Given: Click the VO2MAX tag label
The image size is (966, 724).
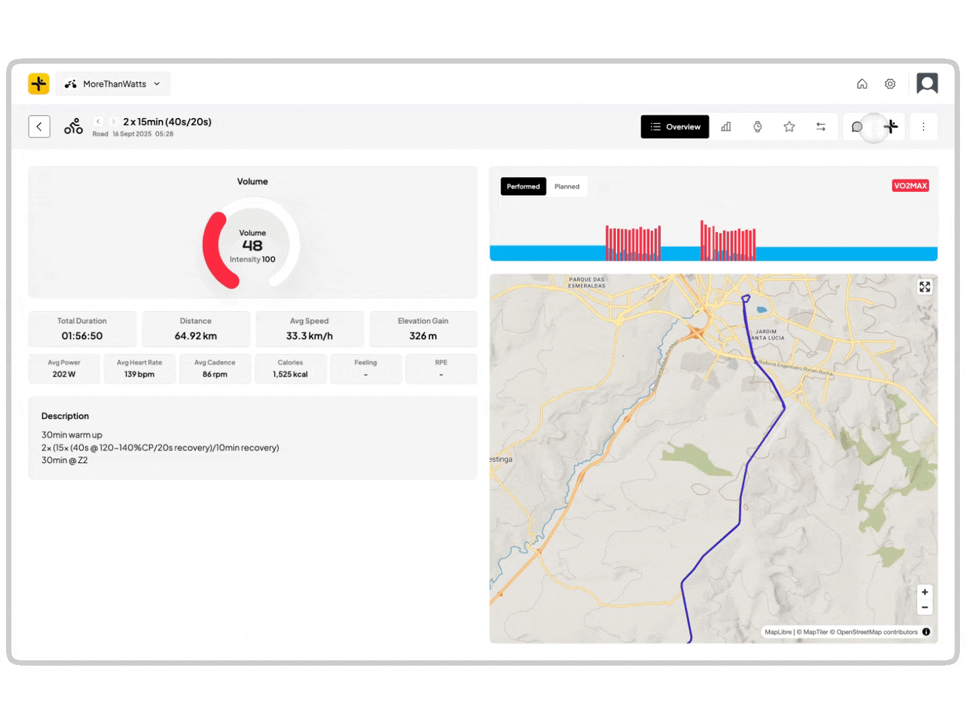Looking at the screenshot, I should pos(910,186).
